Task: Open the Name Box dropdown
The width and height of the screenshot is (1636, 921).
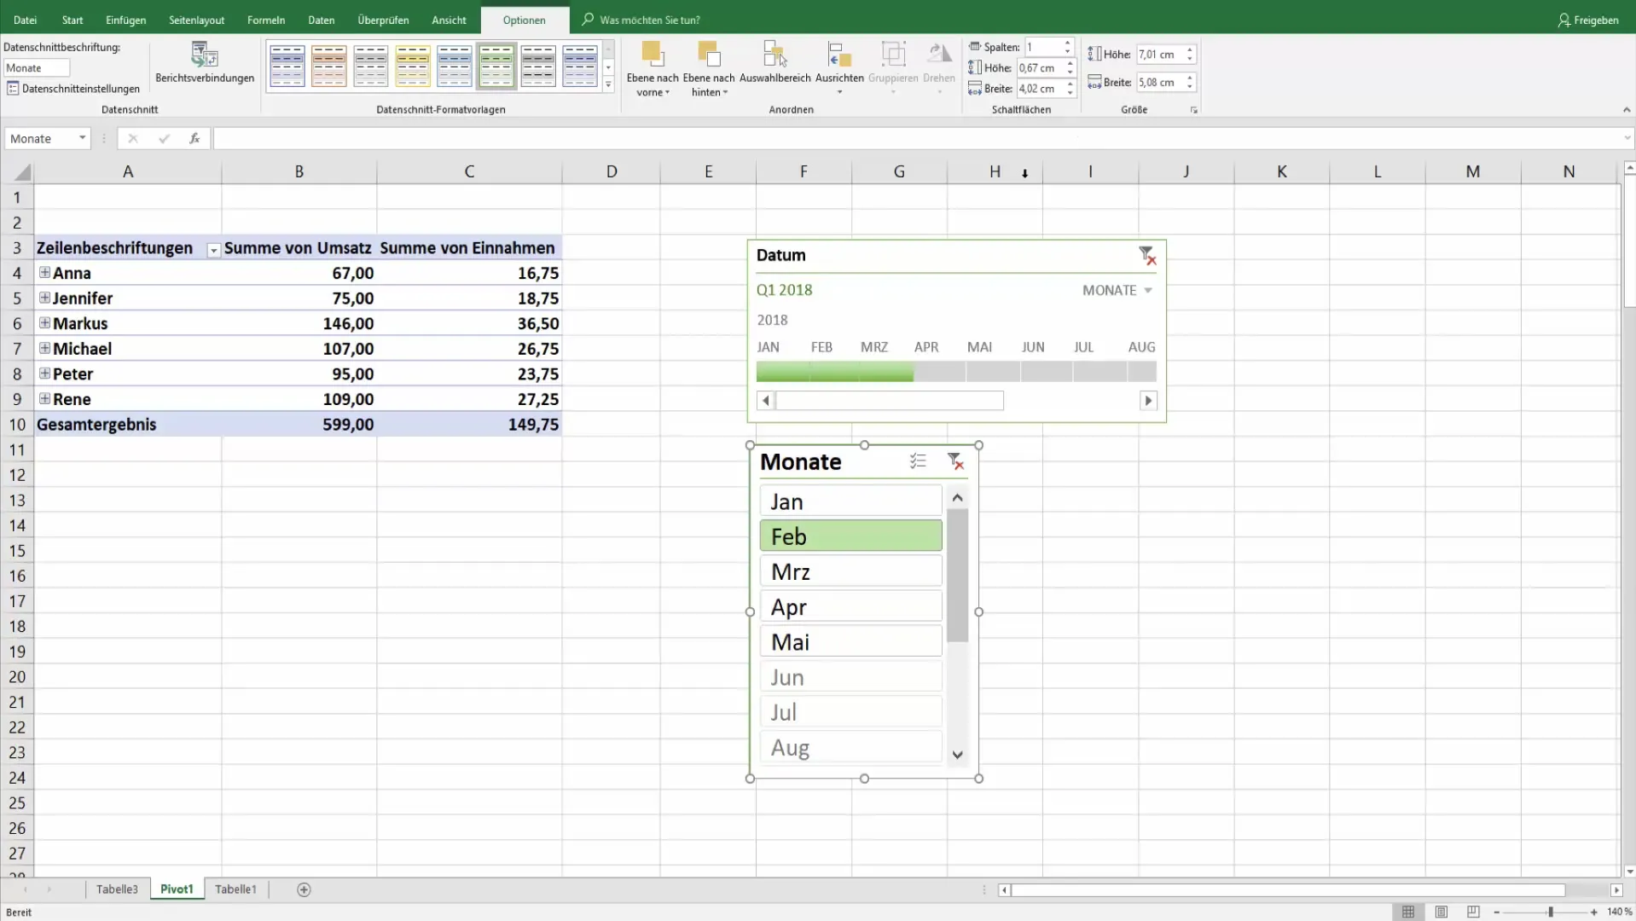Action: tap(82, 138)
